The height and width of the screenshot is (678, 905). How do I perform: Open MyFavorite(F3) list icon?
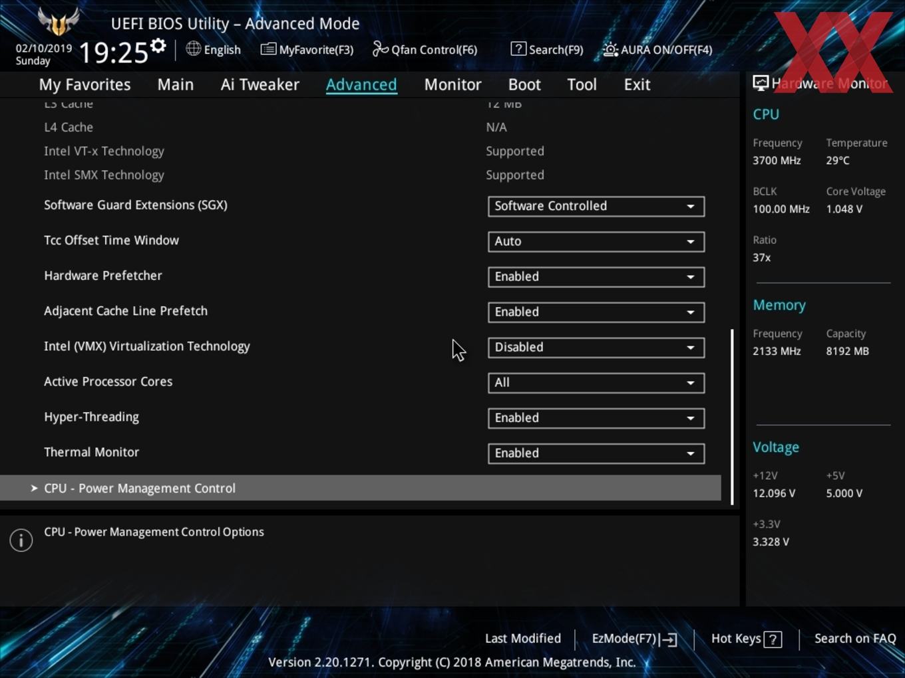coord(268,49)
